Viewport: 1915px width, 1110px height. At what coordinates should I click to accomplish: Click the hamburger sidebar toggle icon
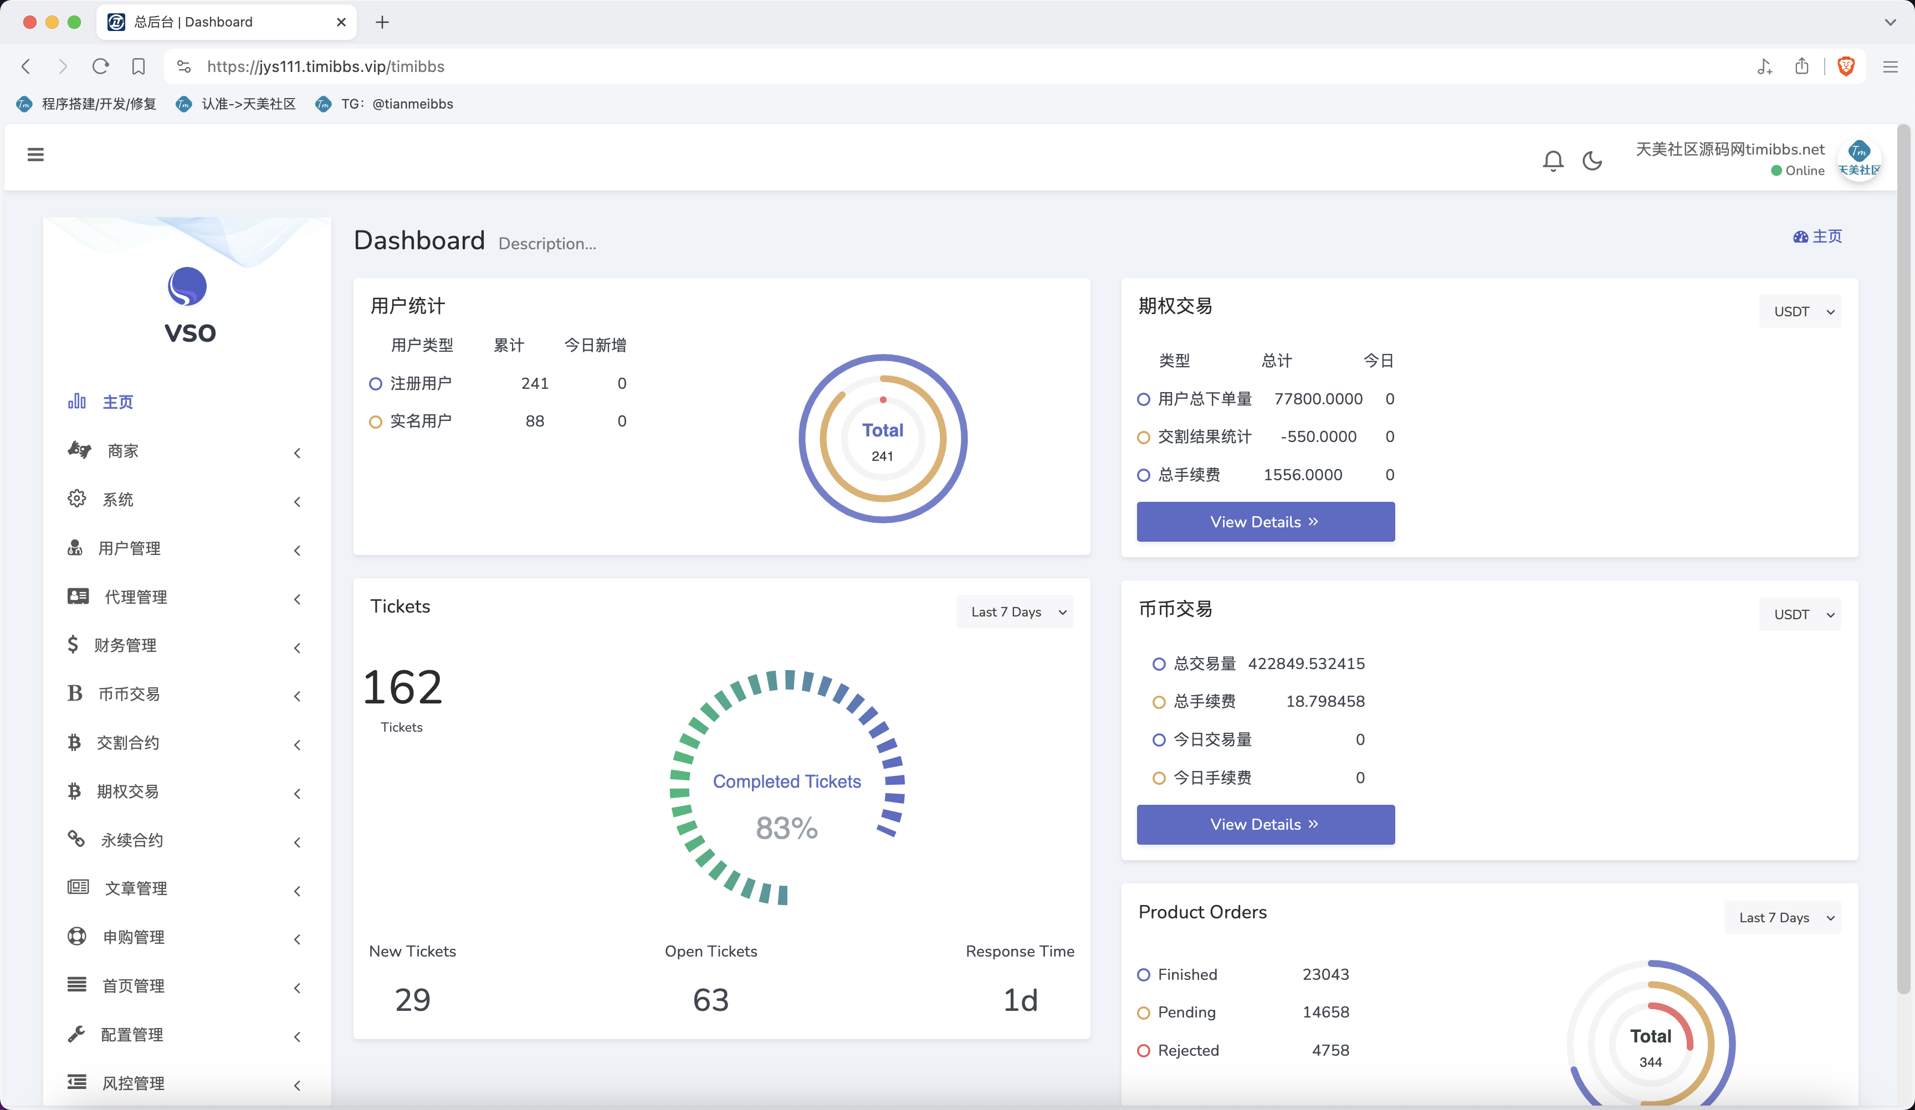pyautogui.click(x=35, y=155)
